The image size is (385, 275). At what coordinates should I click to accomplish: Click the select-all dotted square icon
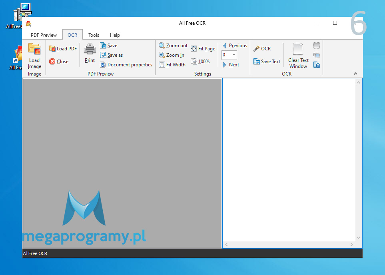click(317, 46)
